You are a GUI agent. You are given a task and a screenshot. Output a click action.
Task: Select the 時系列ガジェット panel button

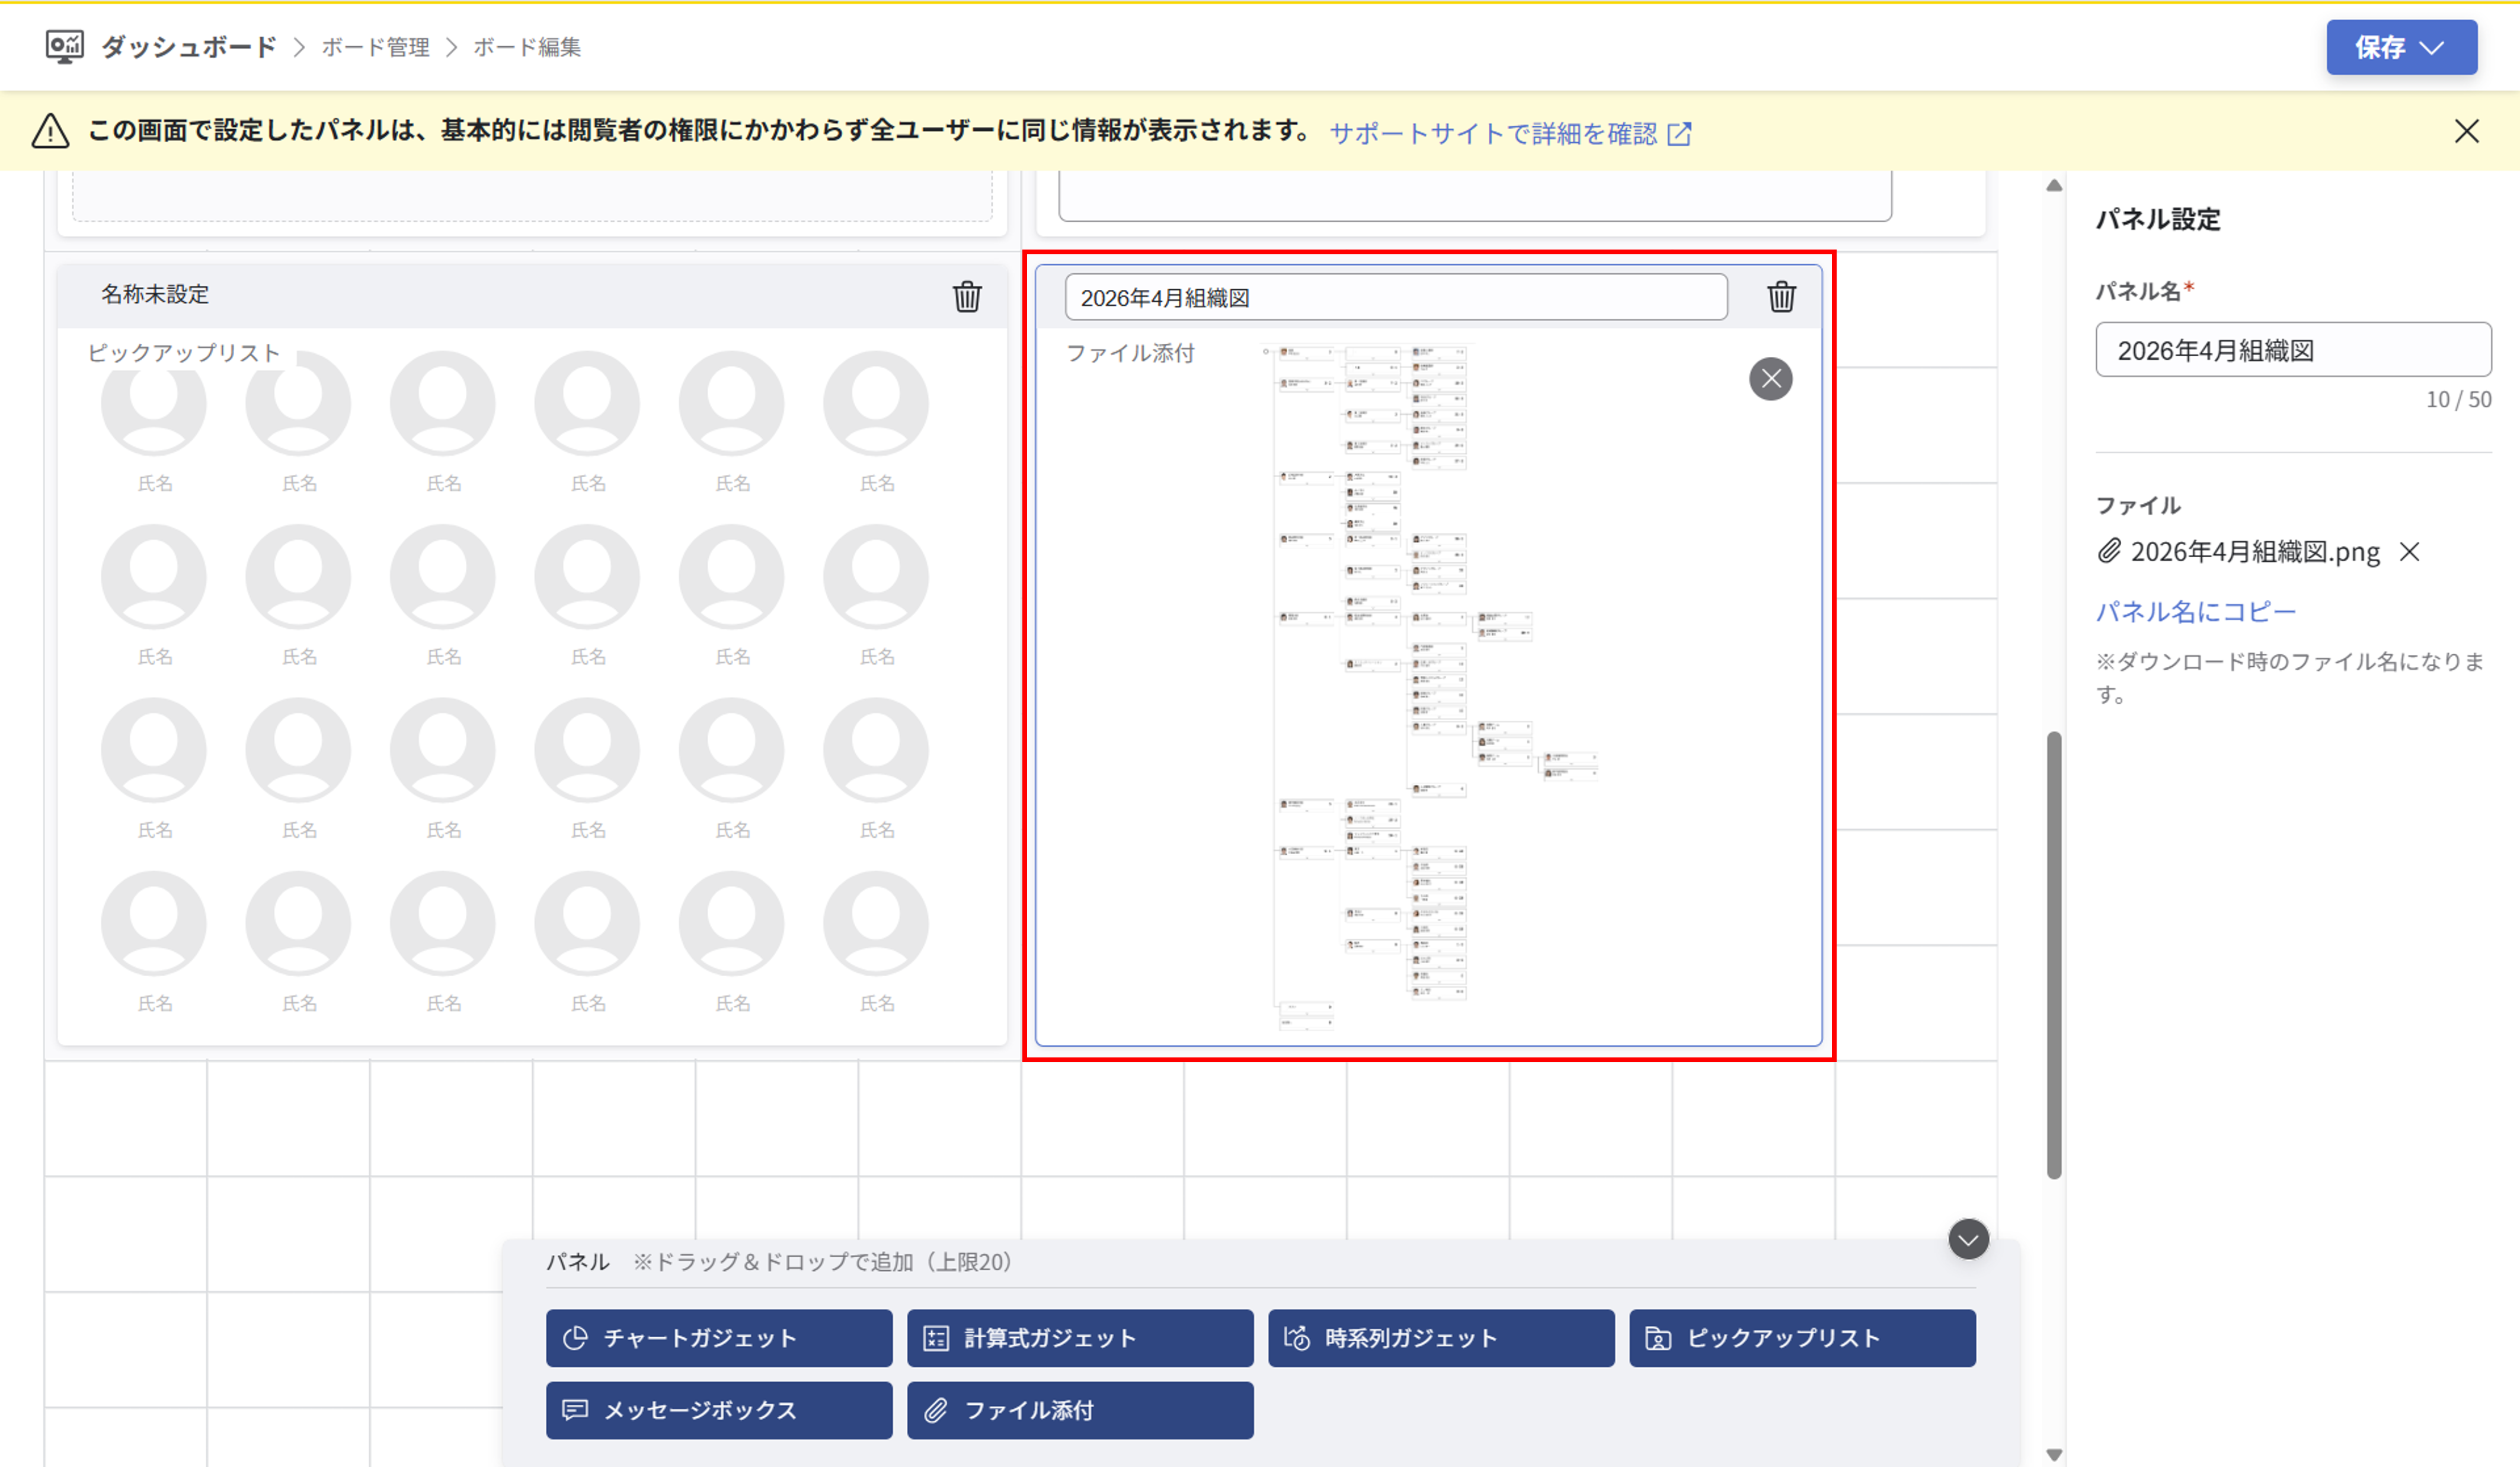point(1441,1338)
